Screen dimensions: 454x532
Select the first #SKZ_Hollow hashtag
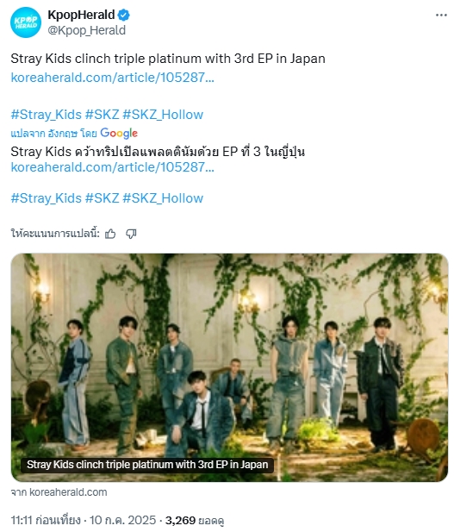163,115
